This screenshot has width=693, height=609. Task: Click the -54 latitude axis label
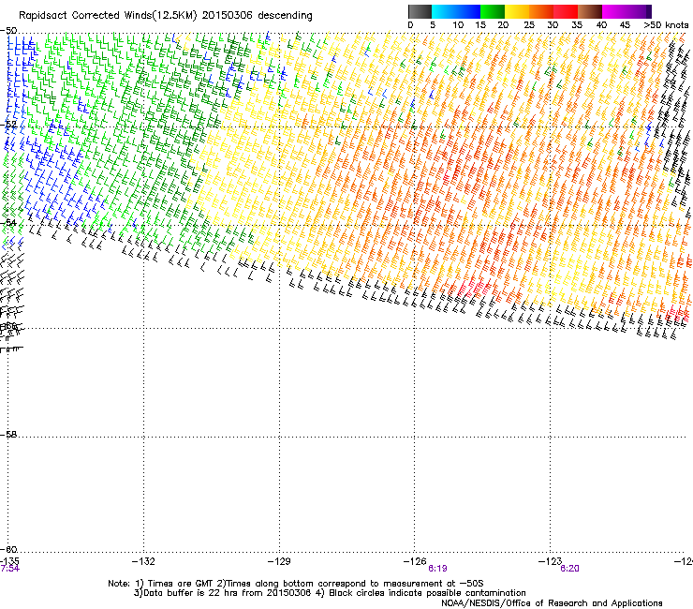coord(8,222)
